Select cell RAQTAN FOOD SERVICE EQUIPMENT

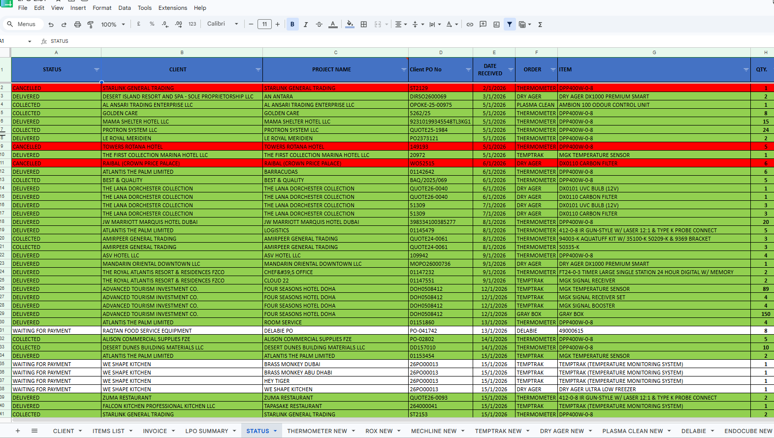click(182, 331)
